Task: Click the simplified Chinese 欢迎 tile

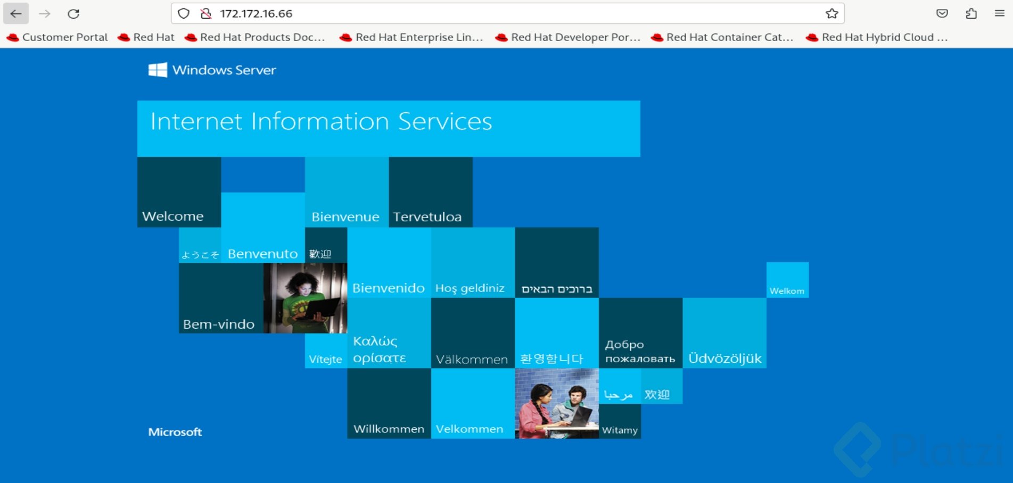Action: coord(662,386)
